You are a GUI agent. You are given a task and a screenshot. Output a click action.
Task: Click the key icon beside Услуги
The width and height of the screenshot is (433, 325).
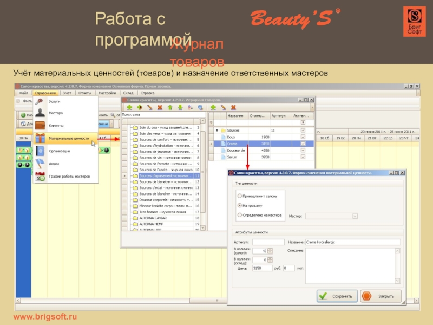tap(40, 101)
